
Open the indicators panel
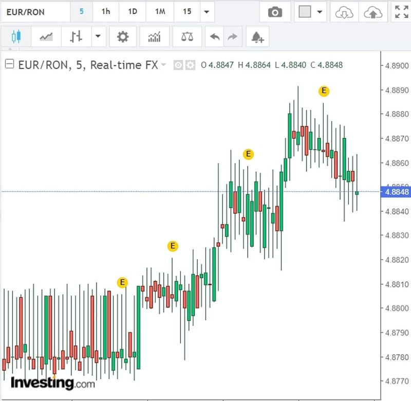[x=154, y=37]
